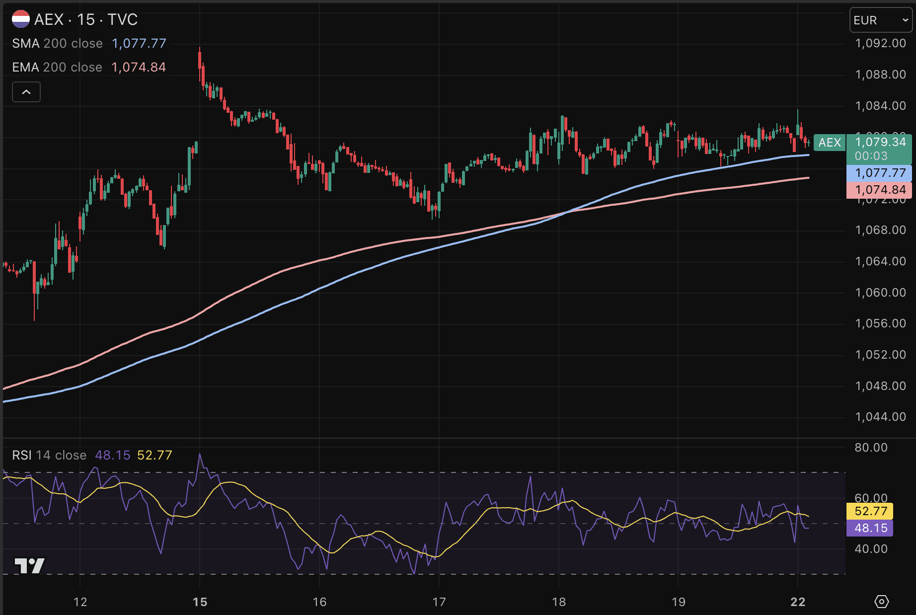Click the purple 48.15 RSI value label
Image resolution: width=916 pixels, height=615 pixels.
[870, 528]
